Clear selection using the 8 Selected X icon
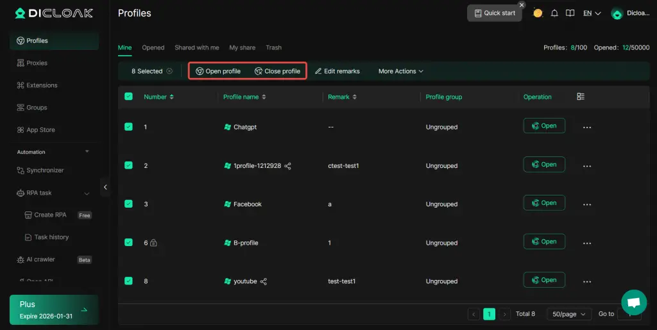Viewport: 657px width, 330px height. (169, 71)
